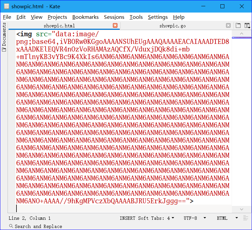The width and height of the screenshot is (252, 230).
Task: Open the Soft Tabs: 4 dropdown
Action: (x=156, y=218)
